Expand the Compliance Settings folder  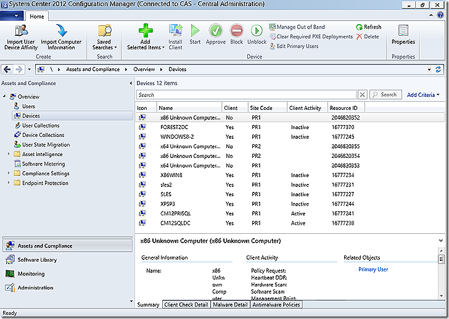pyautogui.click(x=9, y=173)
